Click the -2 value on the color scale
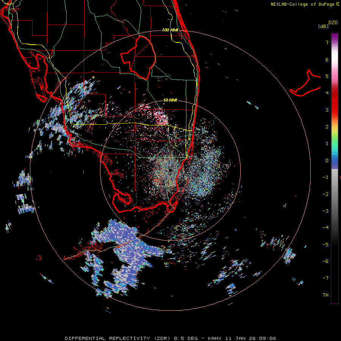The height and width of the screenshot is (341, 341). (325, 194)
